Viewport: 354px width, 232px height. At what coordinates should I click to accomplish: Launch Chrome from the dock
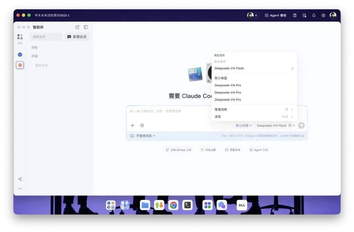[x=173, y=205]
